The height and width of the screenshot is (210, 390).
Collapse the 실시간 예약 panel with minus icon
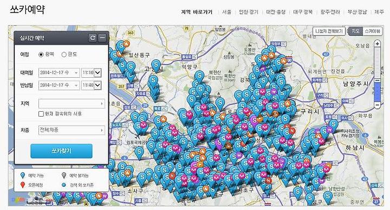tap(102, 38)
